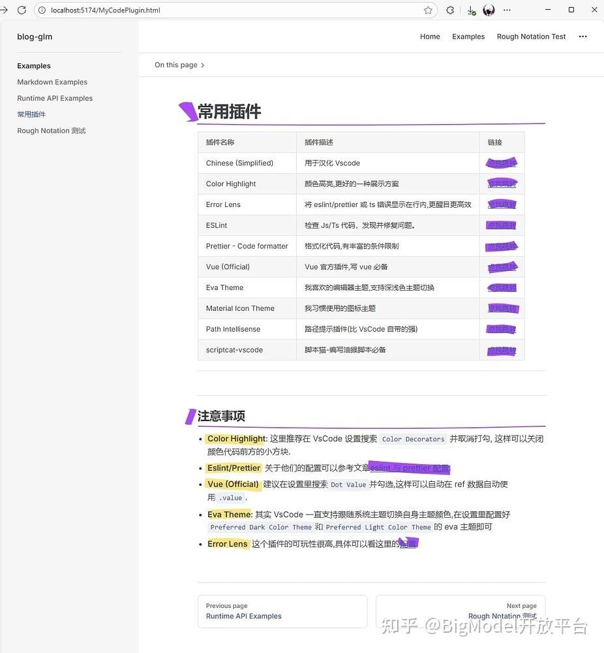Click Preferred Dark Color Theme code
Viewport: 604px width, 653px height.
pyautogui.click(x=261, y=527)
